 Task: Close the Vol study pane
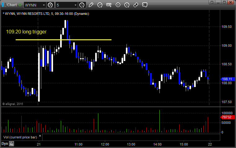40,136
